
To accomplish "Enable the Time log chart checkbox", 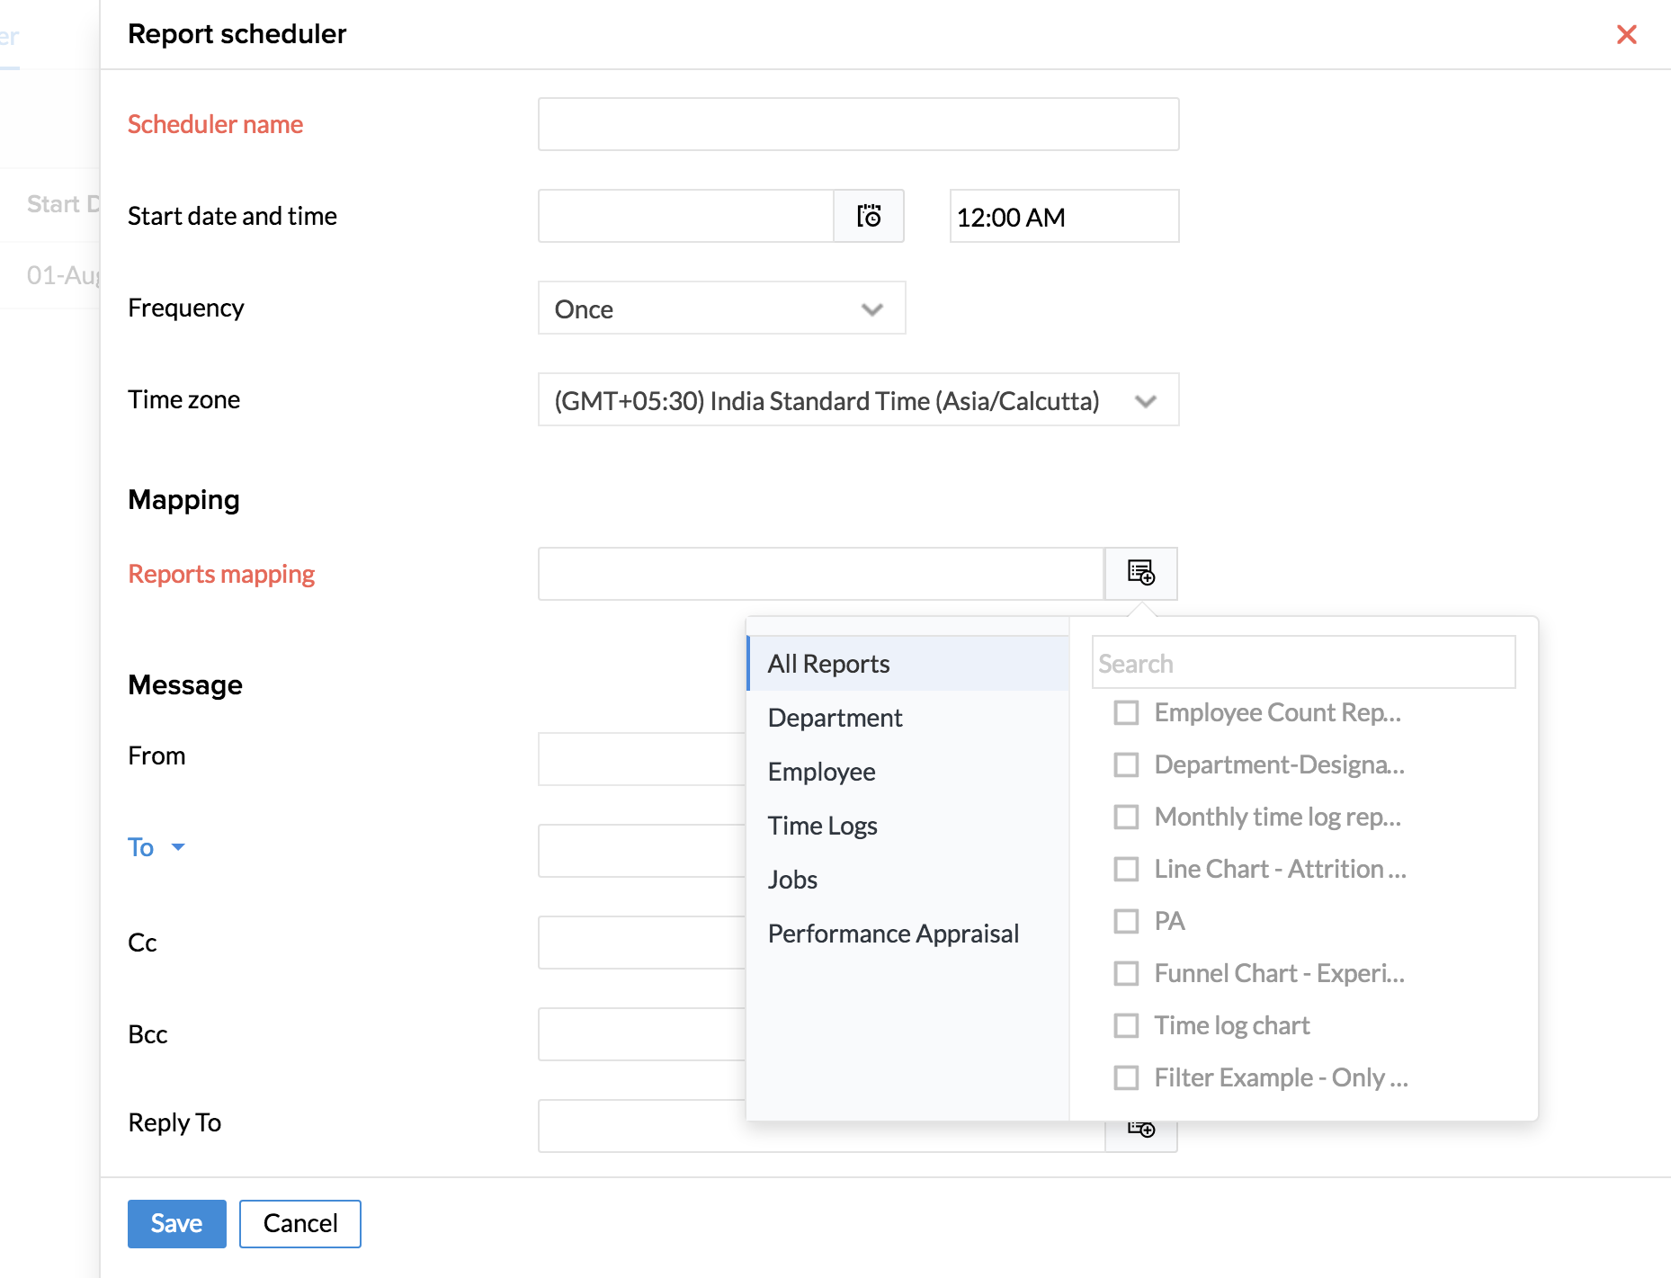I will [1126, 1025].
